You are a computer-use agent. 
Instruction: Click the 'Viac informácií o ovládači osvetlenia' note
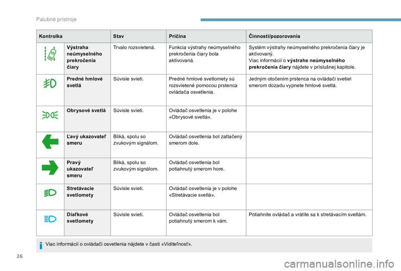pos(119,244)
